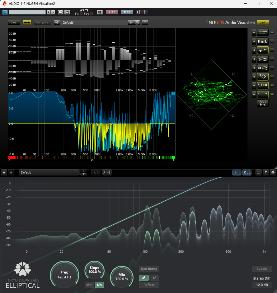Expand options arrow beside stereo difference view
Image resolution: width=277 pixels, height=293 pixels.
(254, 50)
